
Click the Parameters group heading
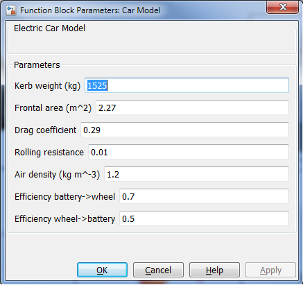(x=37, y=65)
